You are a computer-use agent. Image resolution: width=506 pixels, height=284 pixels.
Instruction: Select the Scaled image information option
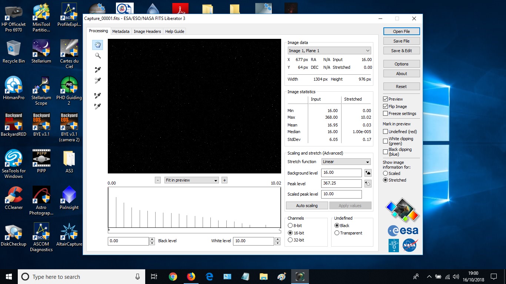(386, 173)
